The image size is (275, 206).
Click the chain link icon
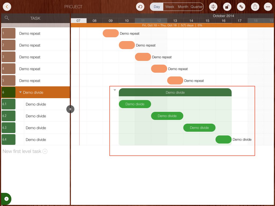click(241, 7)
